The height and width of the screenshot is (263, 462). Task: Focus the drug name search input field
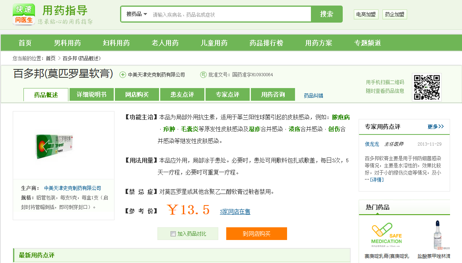(x=230, y=14)
